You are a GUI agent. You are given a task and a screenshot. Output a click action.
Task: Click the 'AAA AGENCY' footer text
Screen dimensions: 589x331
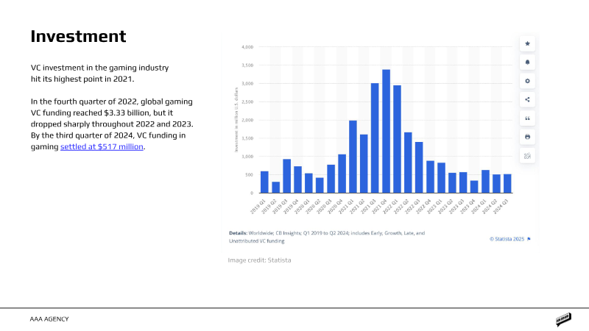tap(50, 319)
